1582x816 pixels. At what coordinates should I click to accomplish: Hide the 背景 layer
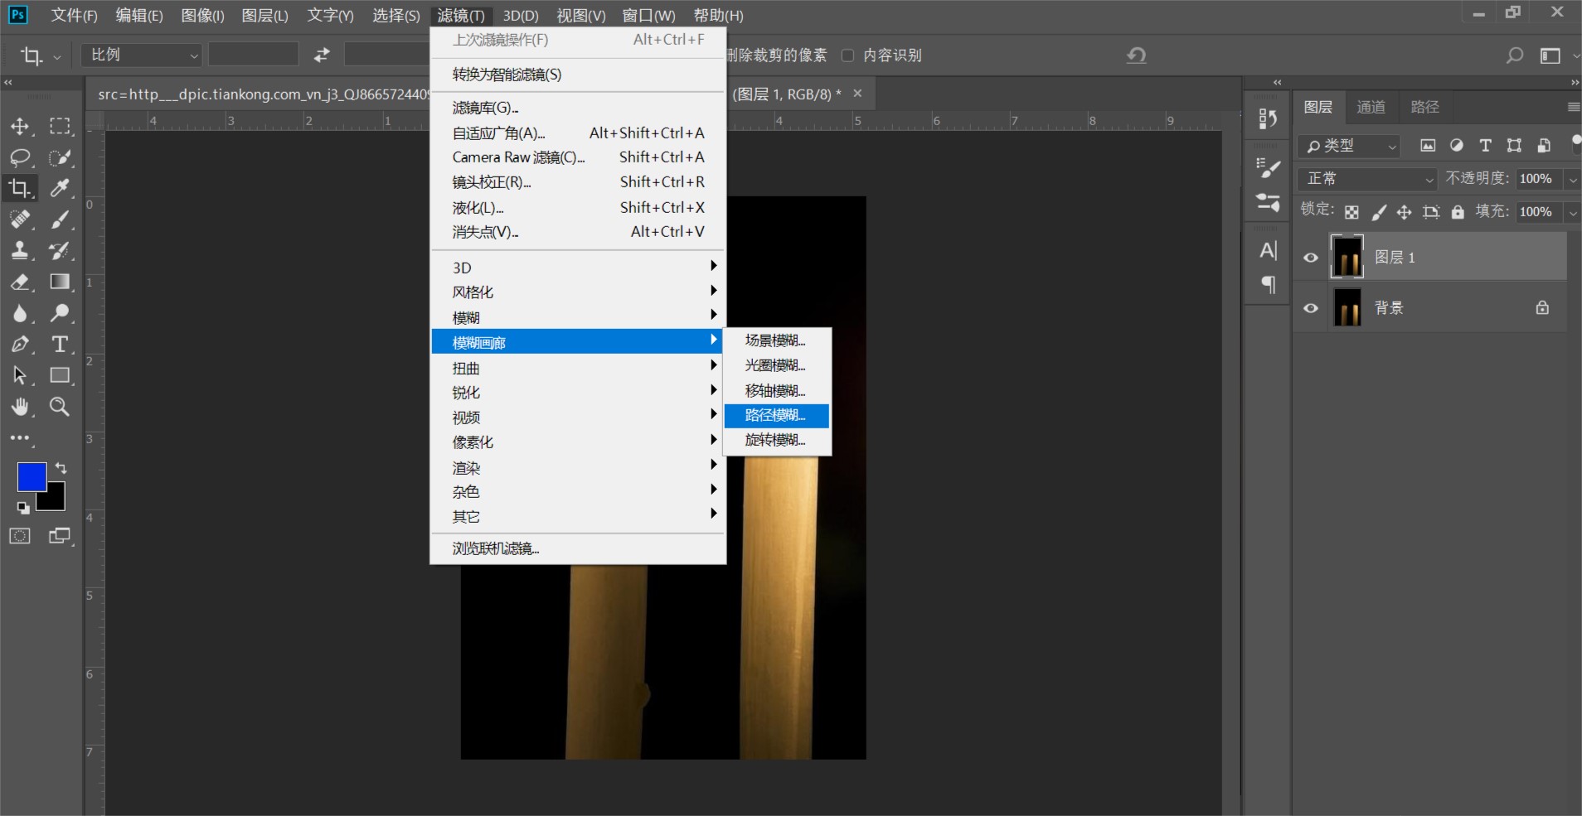coord(1310,307)
